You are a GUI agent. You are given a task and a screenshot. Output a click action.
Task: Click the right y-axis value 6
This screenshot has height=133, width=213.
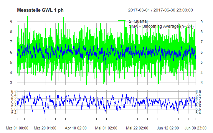[x=201, y=52]
